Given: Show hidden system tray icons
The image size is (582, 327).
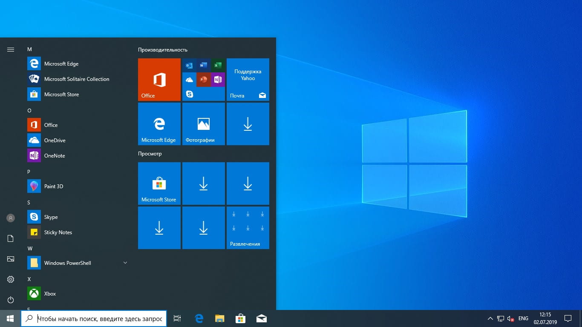Looking at the screenshot, I should click(x=490, y=318).
